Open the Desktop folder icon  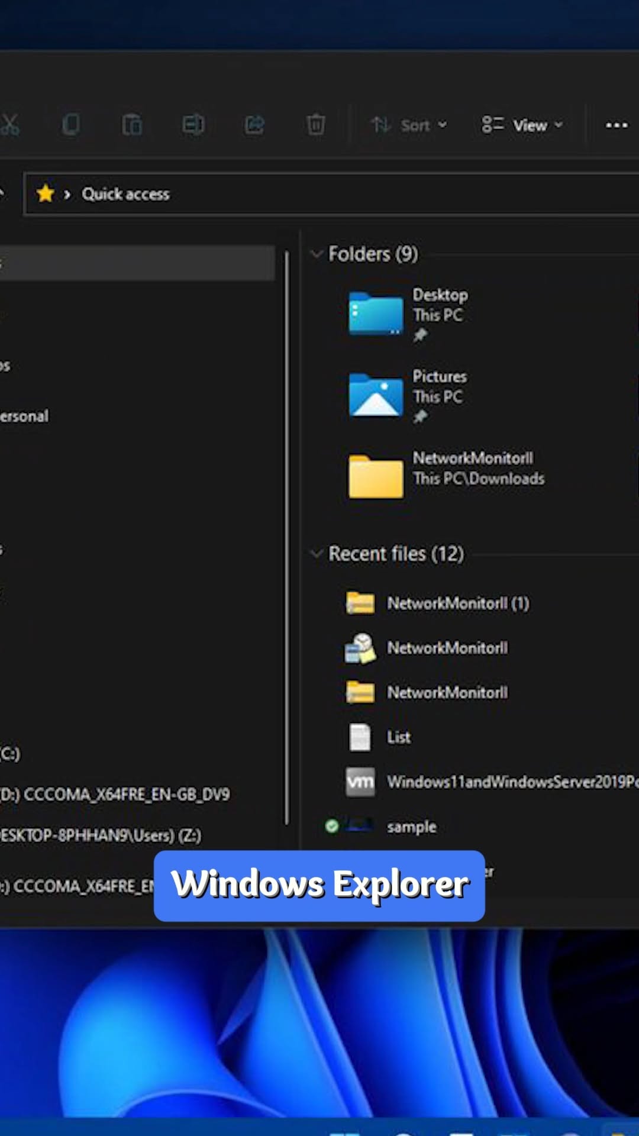pyautogui.click(x=376, y=314)
